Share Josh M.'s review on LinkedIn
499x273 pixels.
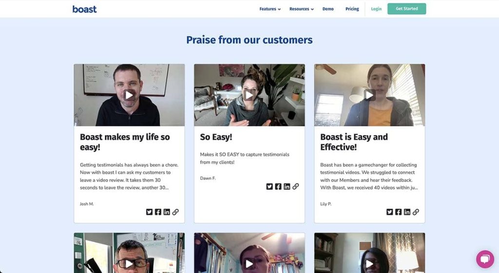tap(167, 212)
